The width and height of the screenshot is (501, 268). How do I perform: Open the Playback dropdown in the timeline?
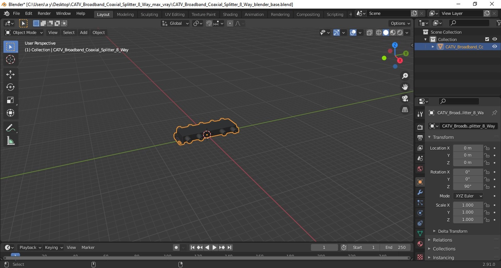tap(30, 247)
